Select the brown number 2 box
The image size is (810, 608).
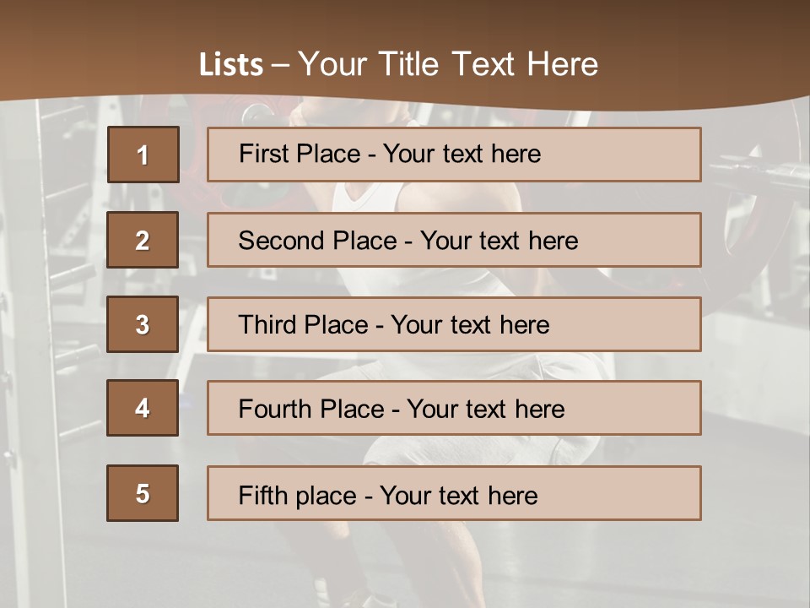click(143, 240)
